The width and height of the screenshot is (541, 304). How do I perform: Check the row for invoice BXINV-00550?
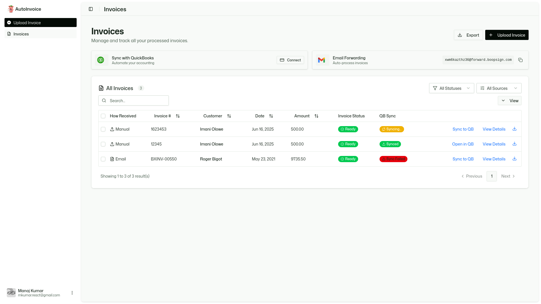tap(103, 159)
